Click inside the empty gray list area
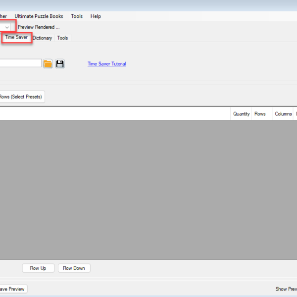297x297 pixels. [148, 188]
